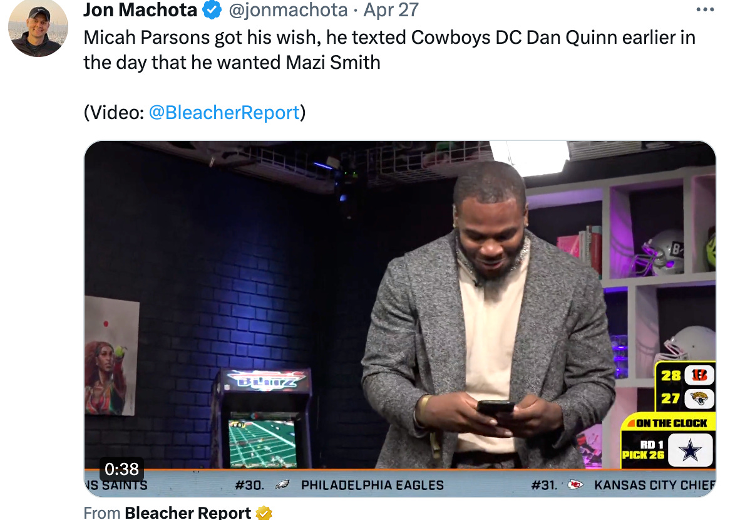The height and width of the screenshot is (520, 735).
Task: Open the three-dot more options menu
Action: pos(705,9)
